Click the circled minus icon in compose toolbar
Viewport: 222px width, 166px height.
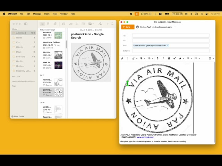coord(210,58)
